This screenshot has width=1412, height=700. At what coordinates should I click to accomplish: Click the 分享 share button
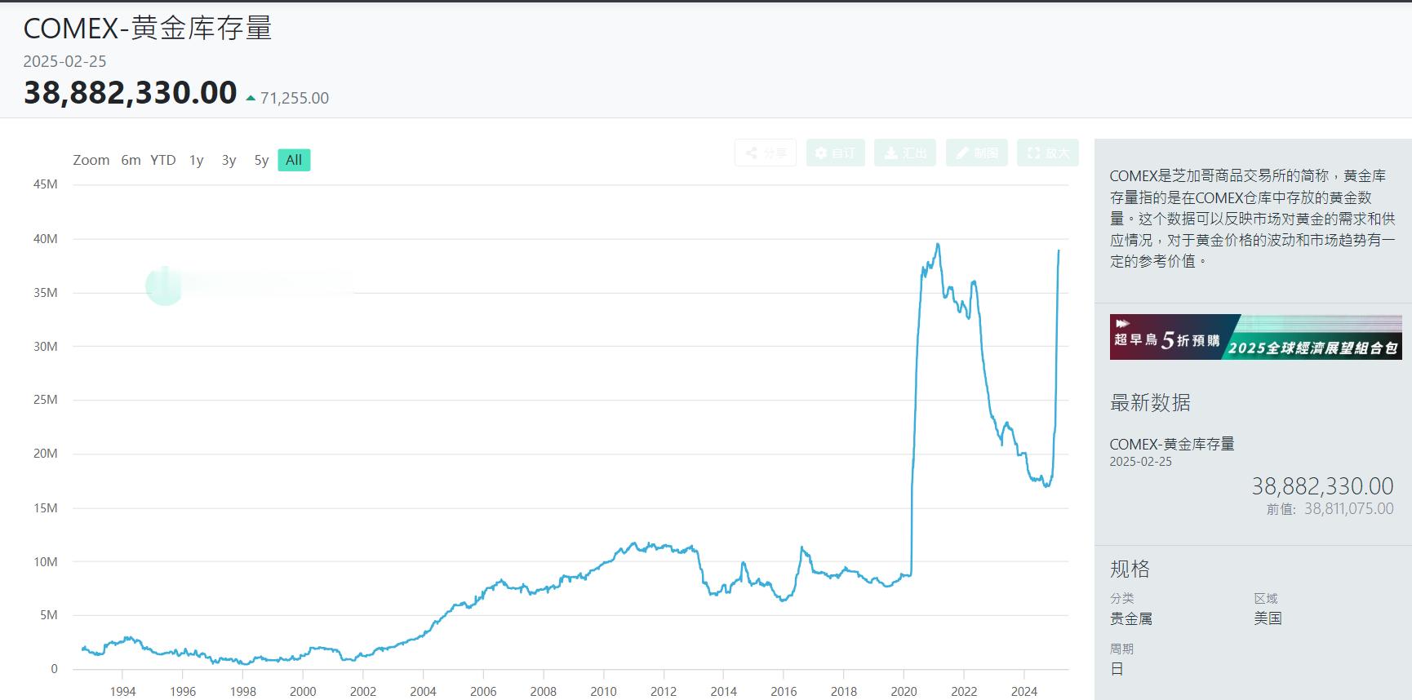tap(766, 153)
